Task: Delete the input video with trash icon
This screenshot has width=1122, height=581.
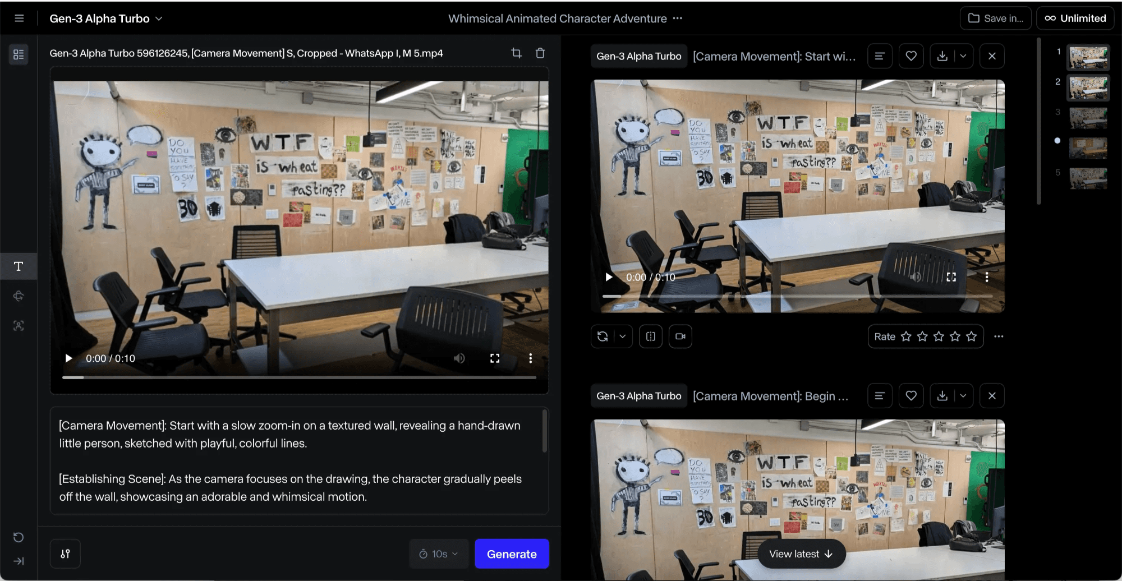Action: click(x=540, y=53)
